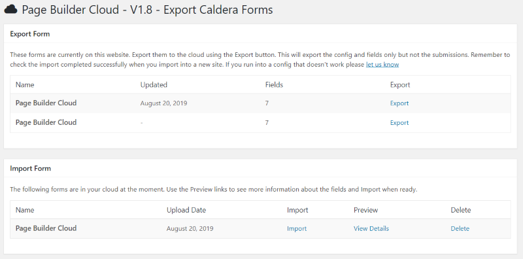Select the Updated column header
The width and height of the screenshot is (523, 259).
pyautogui.click(x=154, y=85)
